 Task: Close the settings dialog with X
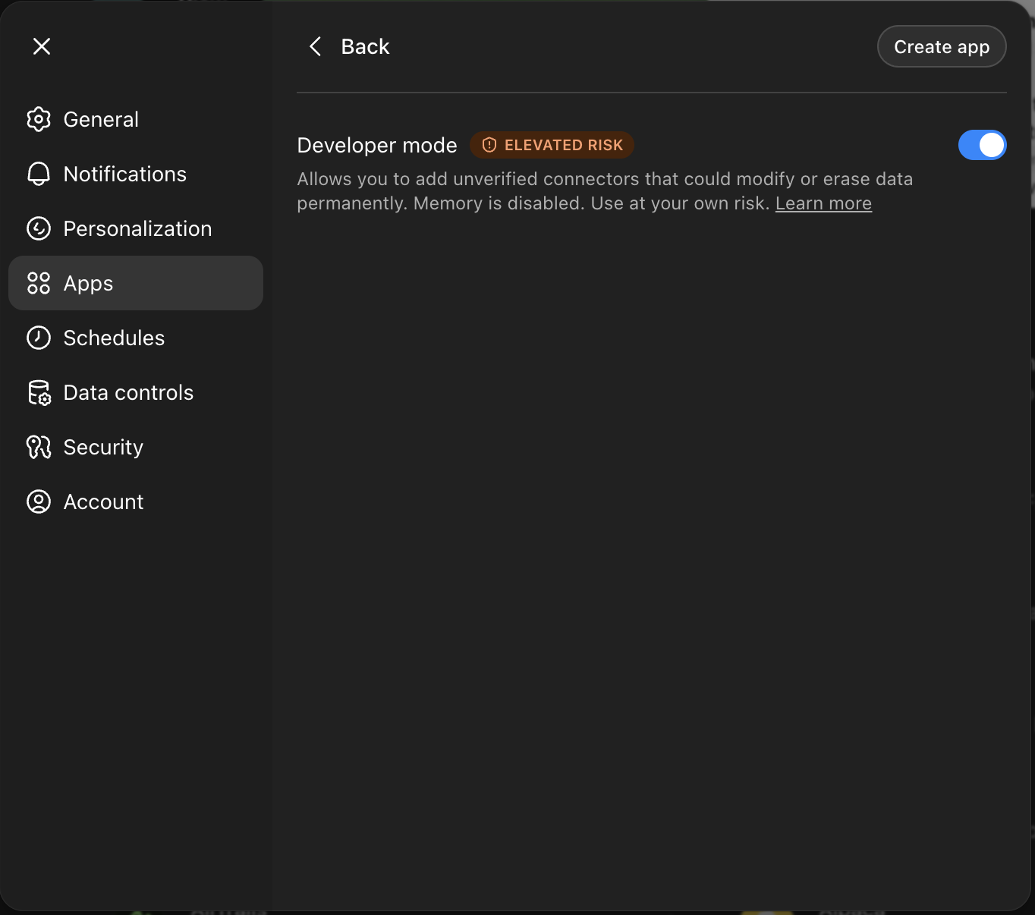pos(42,46)
